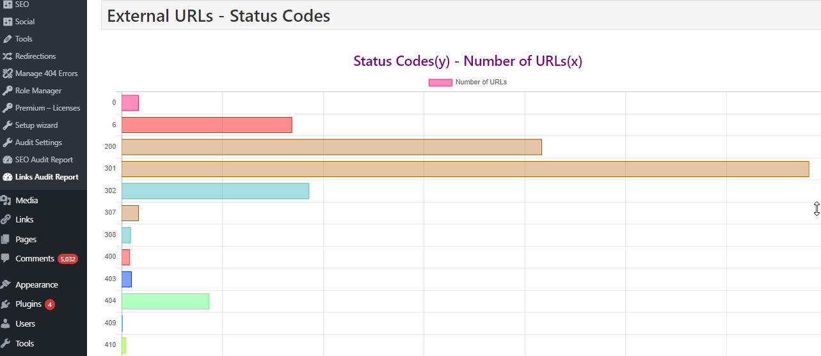821x356 pixels.
Task: Click the Media menu icon
Action: tap(6, 200)
